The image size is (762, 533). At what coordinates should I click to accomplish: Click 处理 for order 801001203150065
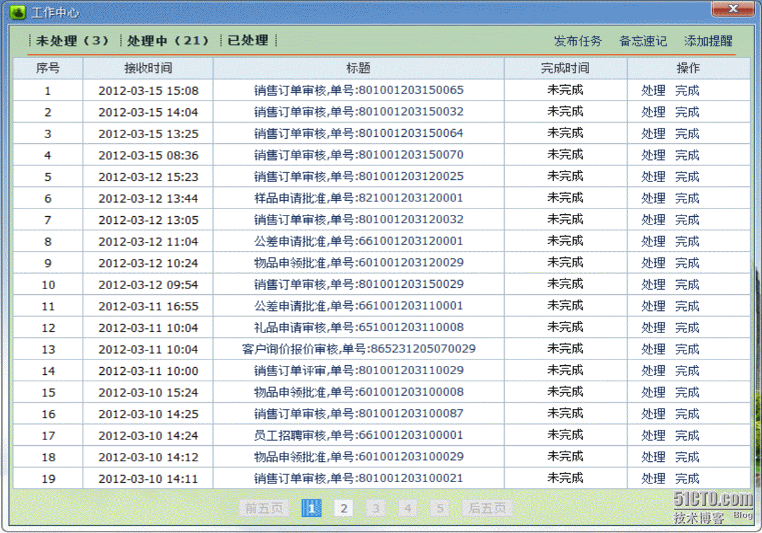pos(653,90)
